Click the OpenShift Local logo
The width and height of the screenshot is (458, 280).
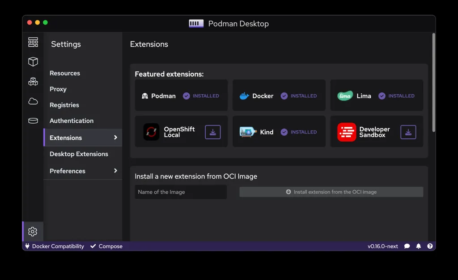click(151, 132)
